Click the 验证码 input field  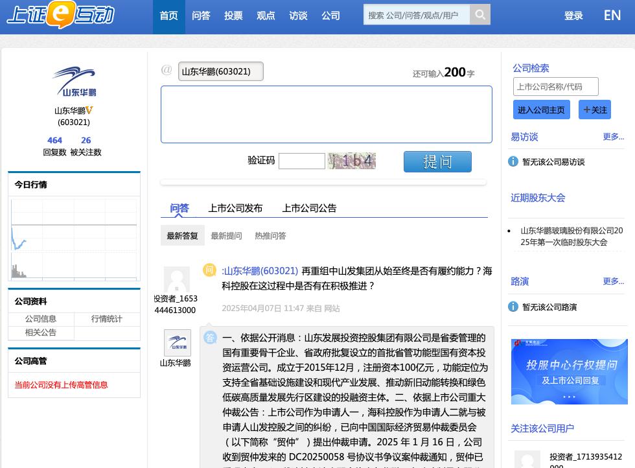301,161
